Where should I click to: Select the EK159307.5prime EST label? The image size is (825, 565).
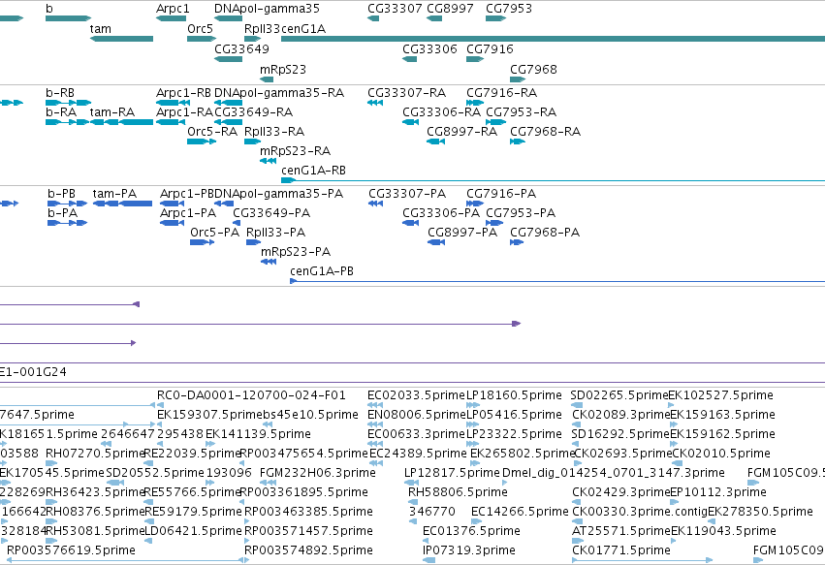pyautogui.click(x=210, y=415)
